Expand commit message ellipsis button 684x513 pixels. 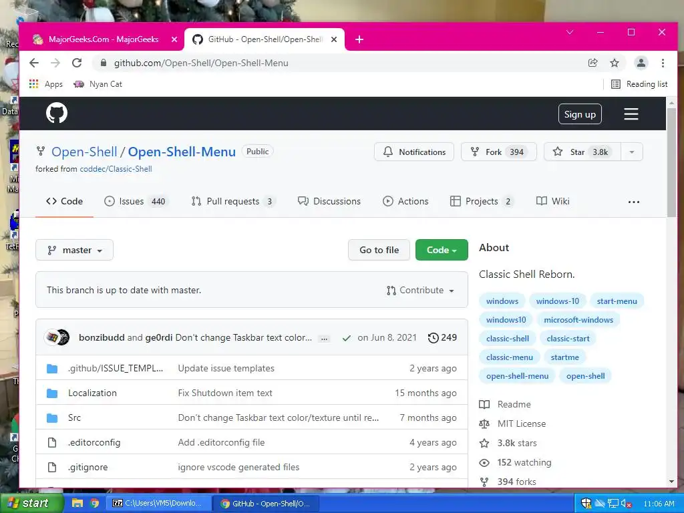(324, 338)
